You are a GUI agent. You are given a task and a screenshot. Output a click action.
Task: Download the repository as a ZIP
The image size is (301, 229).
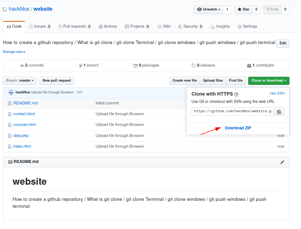click(238, 128)
